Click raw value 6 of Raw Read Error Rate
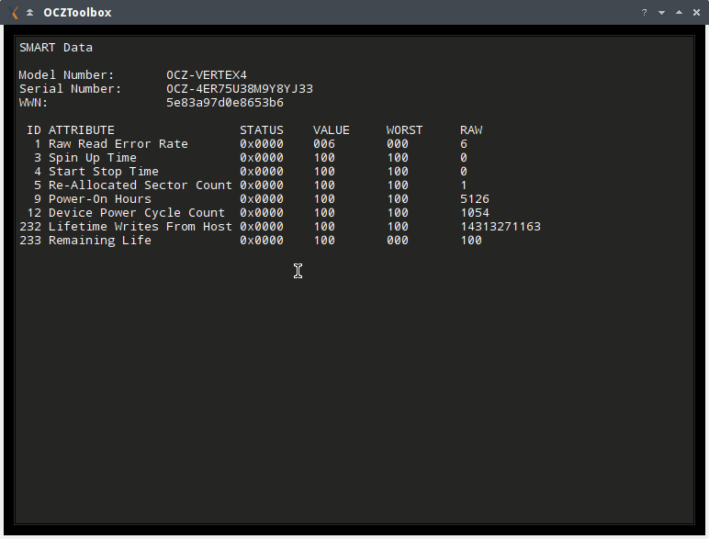 coord(464,144)
